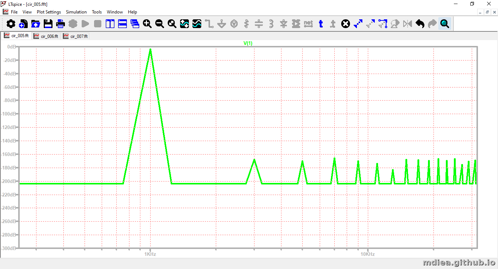Click the SPICE directive icon
This screenshot has height=269, width=498.
[x=333, y=24]
